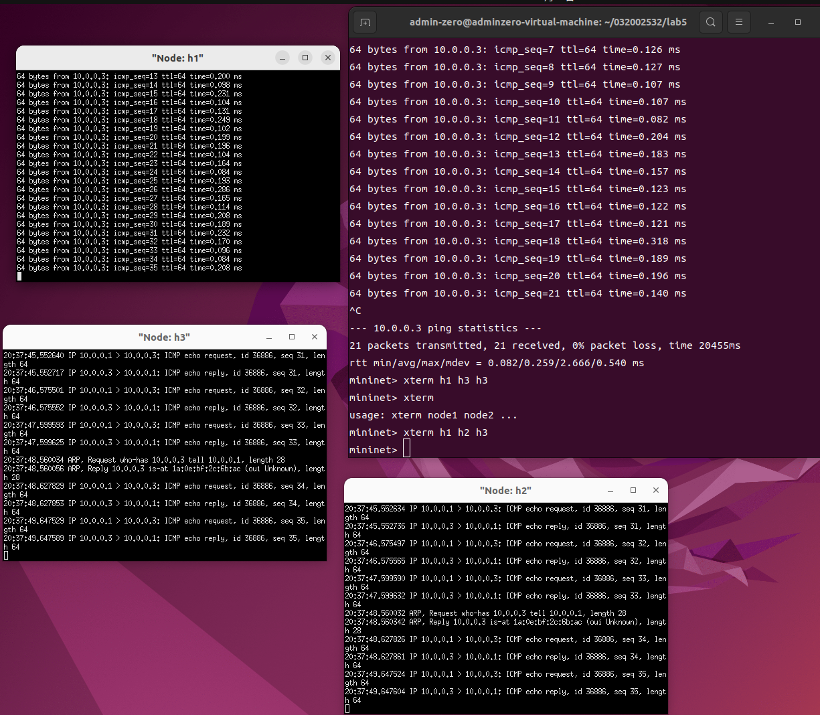Close the Node: h2 window
This screenshot has height=715, width=820.
[x=656, y=491]
